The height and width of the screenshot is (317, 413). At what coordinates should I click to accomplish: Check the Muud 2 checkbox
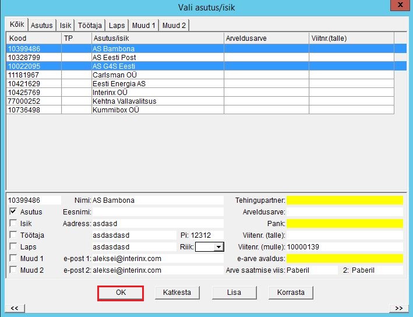13,270
